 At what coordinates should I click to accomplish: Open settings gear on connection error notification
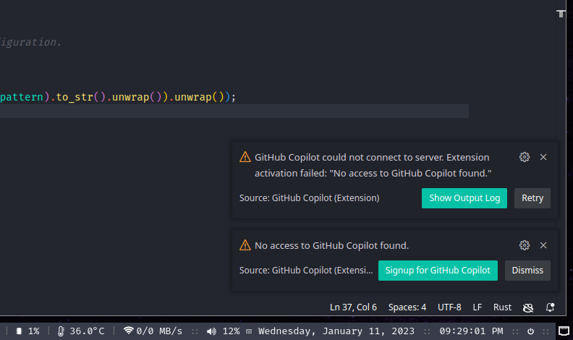pos(525,157)
